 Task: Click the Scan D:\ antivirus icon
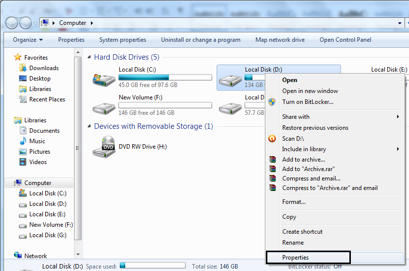pyautogui.click(x=272, y=138)
